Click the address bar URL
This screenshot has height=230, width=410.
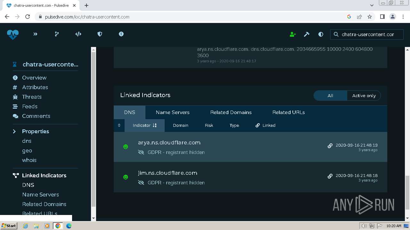[87, 17]
